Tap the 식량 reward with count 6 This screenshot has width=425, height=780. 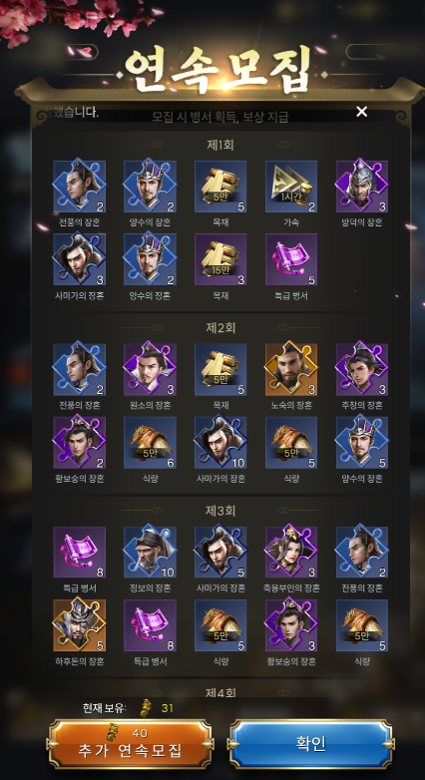[150, 442]
